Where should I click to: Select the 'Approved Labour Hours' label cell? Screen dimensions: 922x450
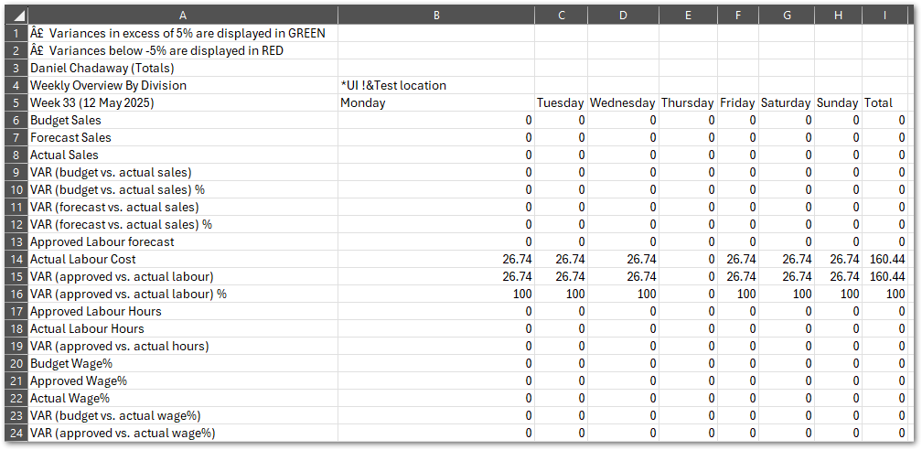(x=183, y=311)
